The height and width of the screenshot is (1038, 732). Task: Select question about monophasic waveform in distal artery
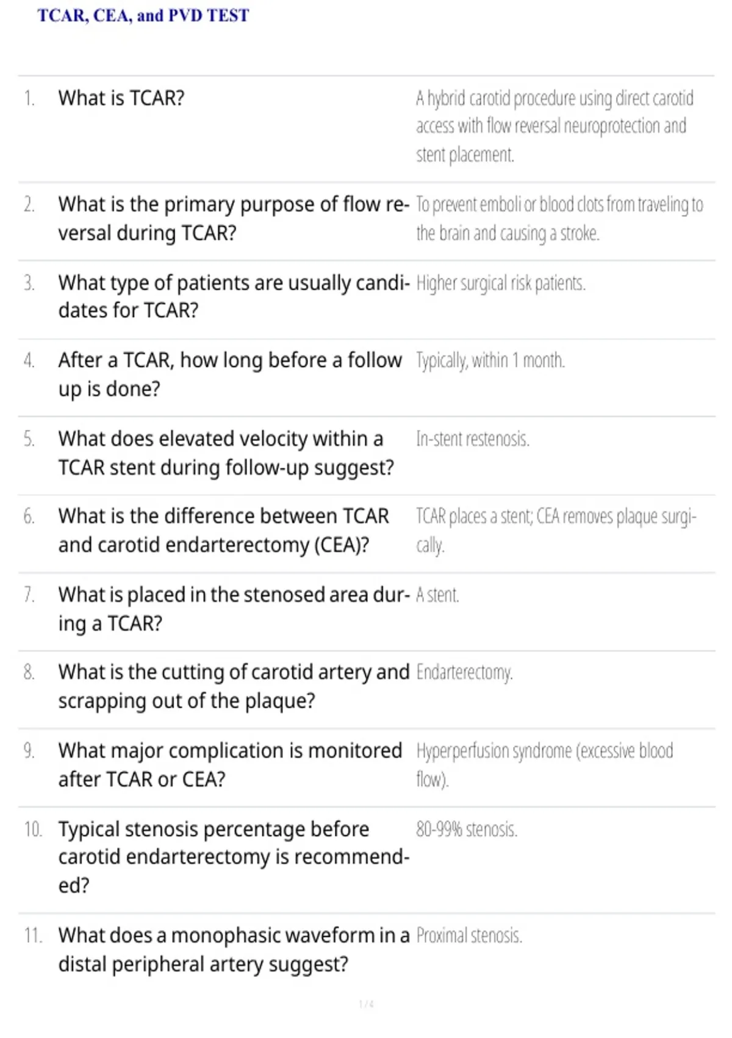click(234, 949)
